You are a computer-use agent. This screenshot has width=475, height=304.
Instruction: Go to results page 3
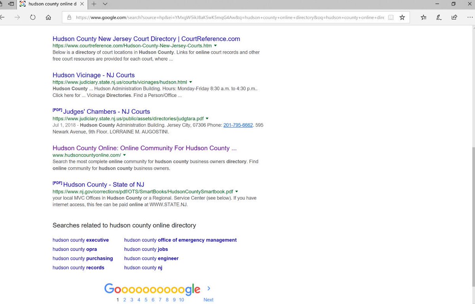coord(132,300)
